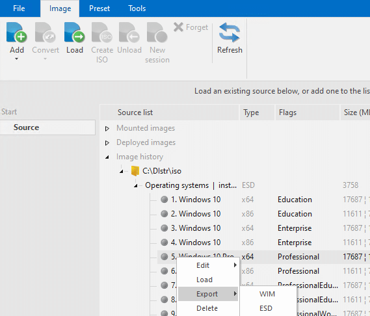Switch to the Image tab

pyautogui.click(x=60, y=8)
